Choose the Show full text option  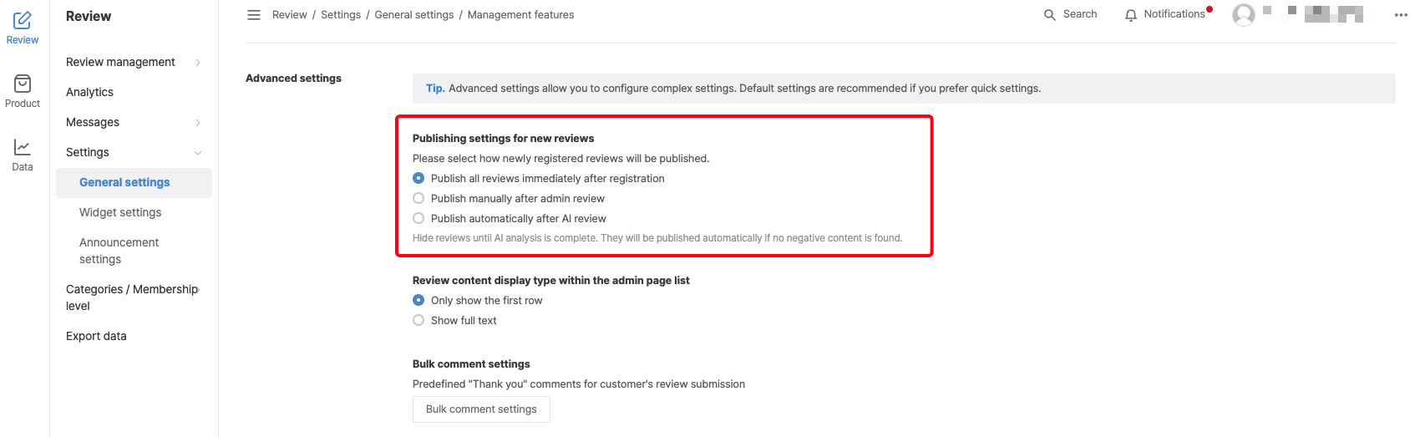pyautogui.click(x=418, y=321)
